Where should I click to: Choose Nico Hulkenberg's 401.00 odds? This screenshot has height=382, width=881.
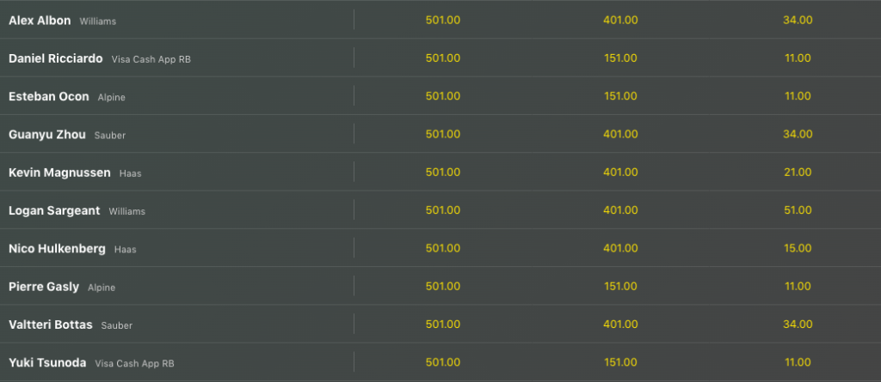click(x=620, y=249)
